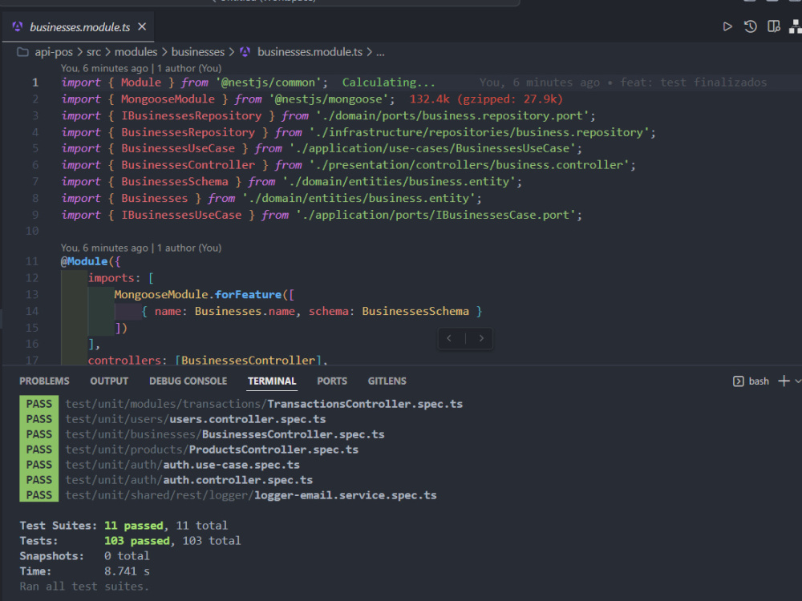
Task: Switch to GITLENS panel tab
Action: (387, 381)
